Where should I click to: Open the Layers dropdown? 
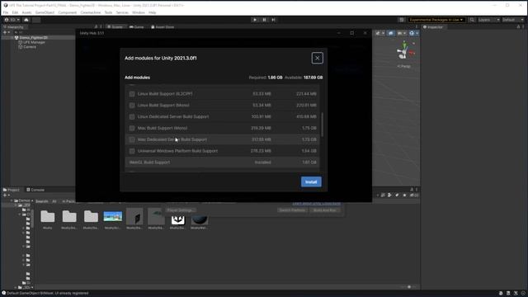(x=488, y=20)
